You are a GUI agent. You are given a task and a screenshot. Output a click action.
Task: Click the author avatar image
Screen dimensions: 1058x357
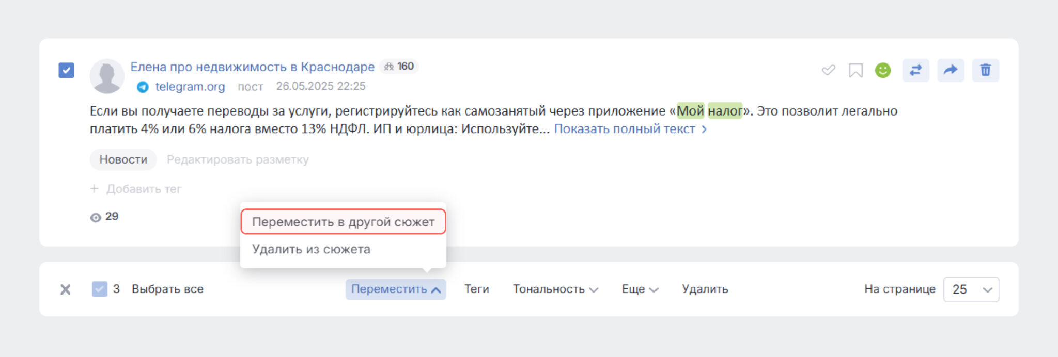click(107, 76)
